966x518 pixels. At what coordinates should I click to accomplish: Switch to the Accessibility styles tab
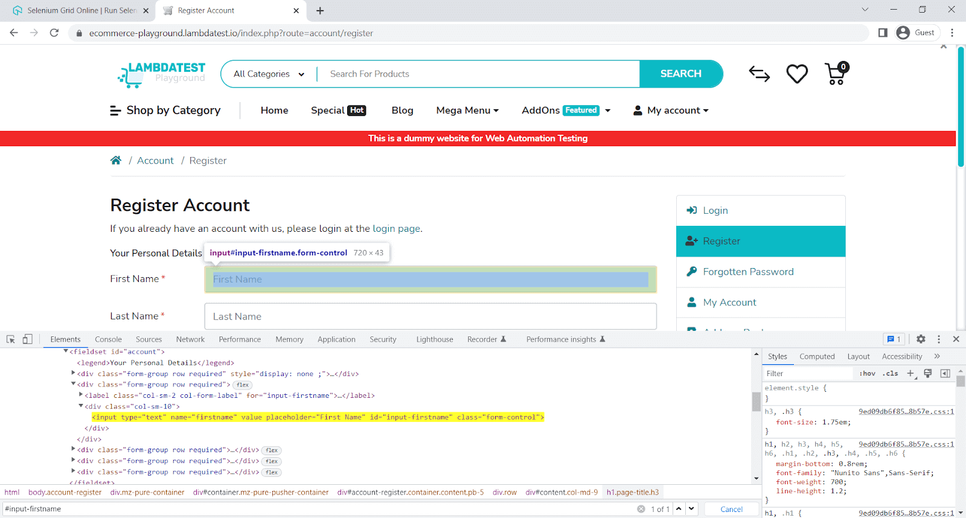pyautogui.click(x=902, y=356)
